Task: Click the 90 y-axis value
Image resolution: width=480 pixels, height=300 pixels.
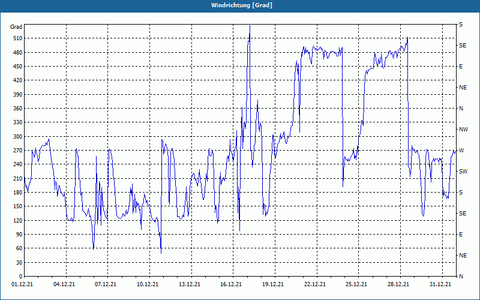Action: point(19,234)
